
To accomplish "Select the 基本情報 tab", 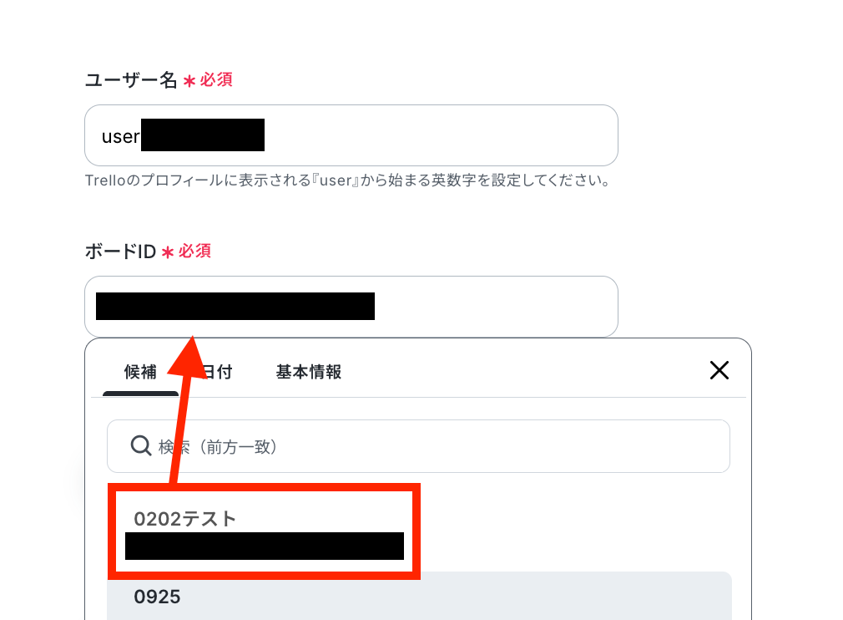I will pos(309,372).
